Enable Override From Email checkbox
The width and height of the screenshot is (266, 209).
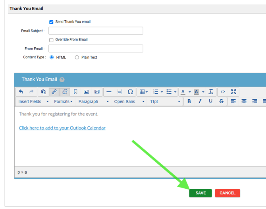coord(51,40)
